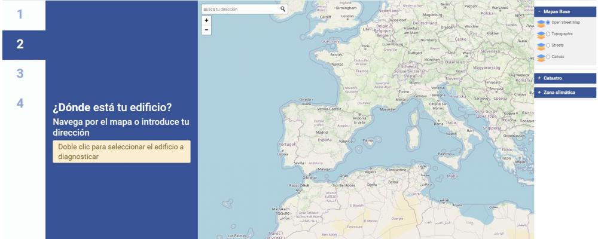The image size is (598, 239).
Task: Click the Marrakech label on the map
Action: pyautogui.click(x=280, y=209)
